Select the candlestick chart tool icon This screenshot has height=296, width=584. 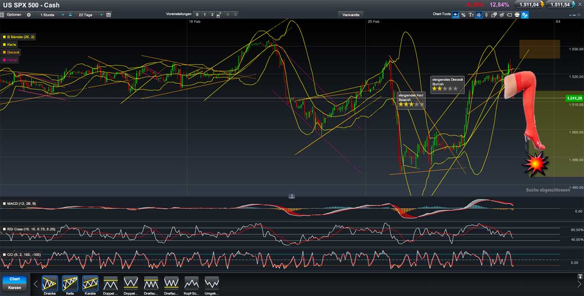[x=487, y=15]
